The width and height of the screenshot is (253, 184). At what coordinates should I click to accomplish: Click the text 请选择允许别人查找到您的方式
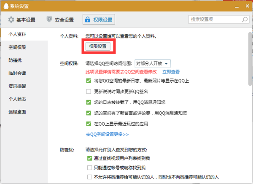[x=116, y=150]
